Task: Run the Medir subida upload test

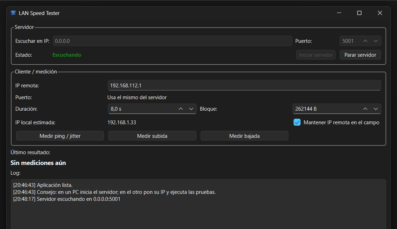Action: pyautogui.click(x=152, y=136)
